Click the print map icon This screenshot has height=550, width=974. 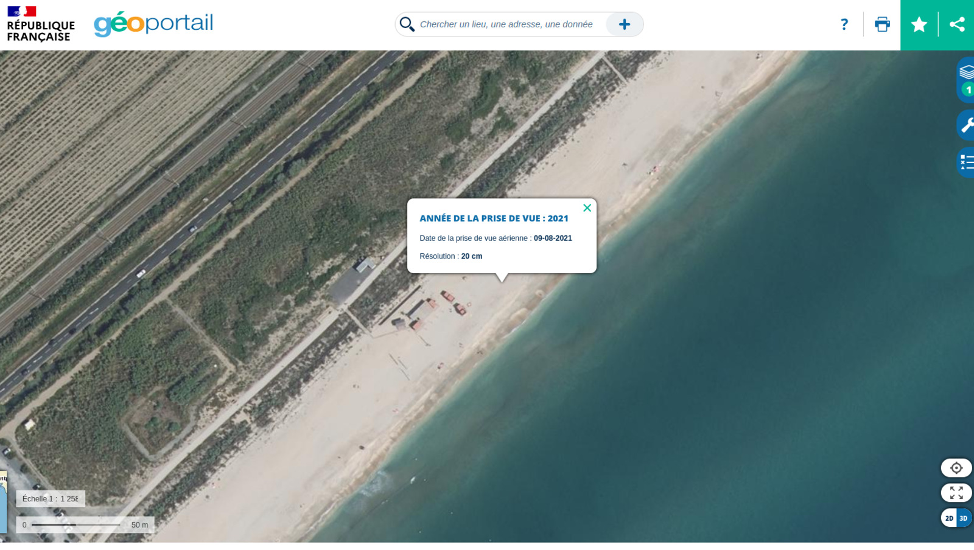882,24
